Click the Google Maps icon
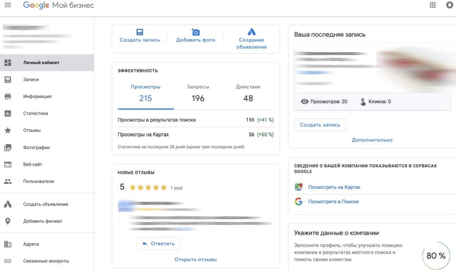Screen dimensions: 456x272 click(299, 187)
